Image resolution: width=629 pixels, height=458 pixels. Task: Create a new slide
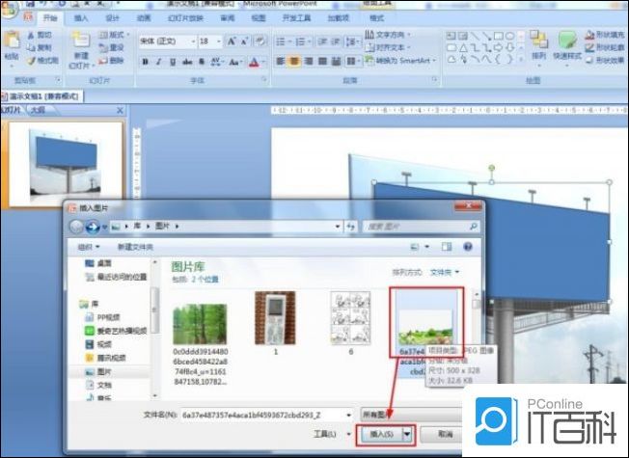(x=81, y=49)
